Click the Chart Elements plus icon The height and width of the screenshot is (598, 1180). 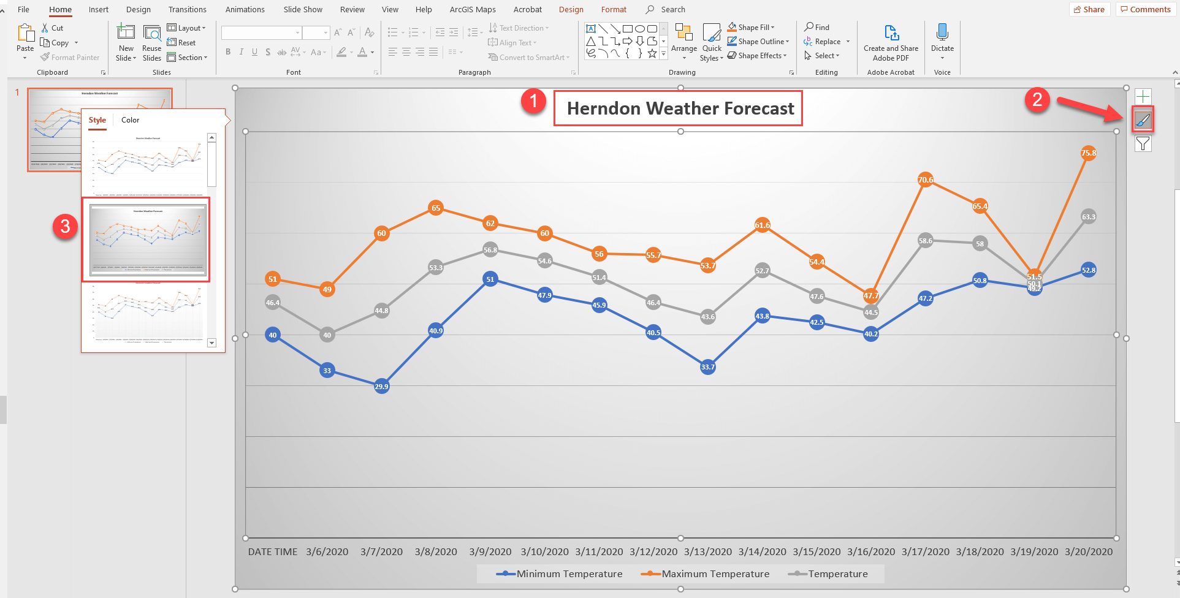click(x=1143, y=97)
